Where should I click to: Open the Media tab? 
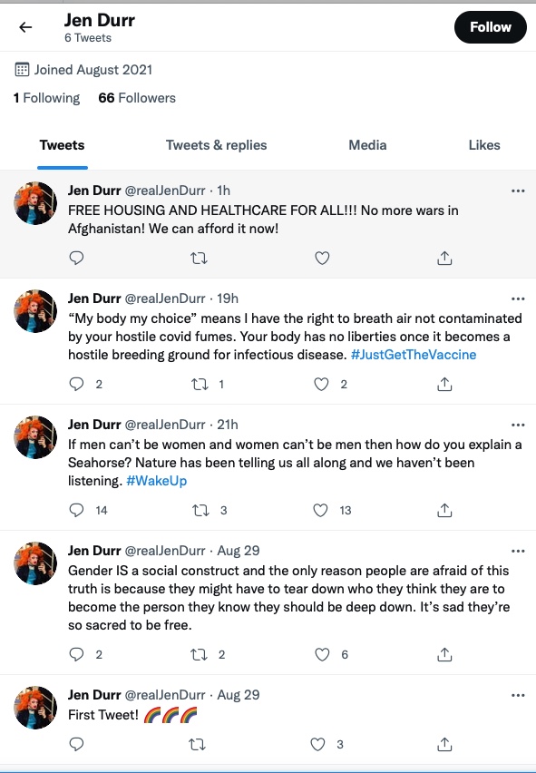pos(367,145)
